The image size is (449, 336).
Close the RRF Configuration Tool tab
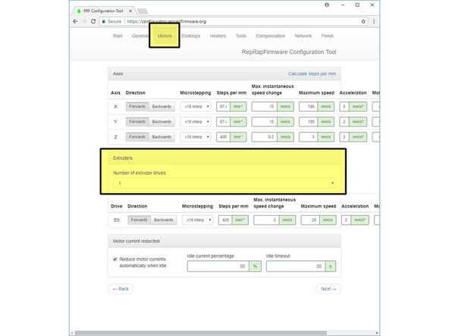coord(130,11)
